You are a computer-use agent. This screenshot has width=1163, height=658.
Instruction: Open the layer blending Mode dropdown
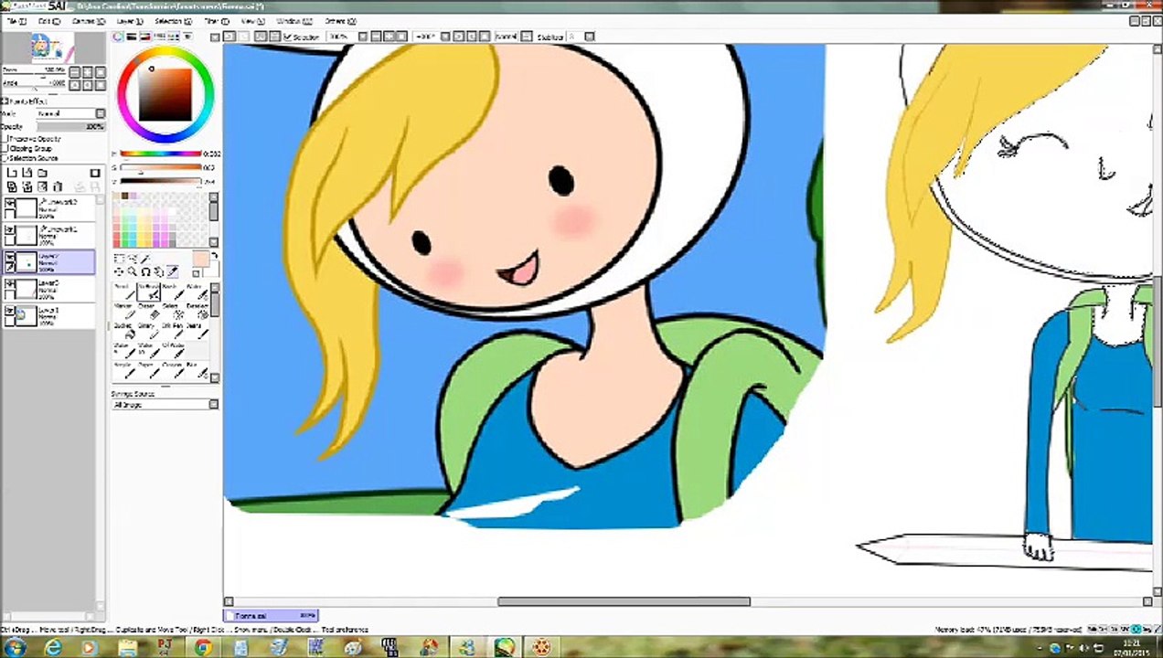100,113
